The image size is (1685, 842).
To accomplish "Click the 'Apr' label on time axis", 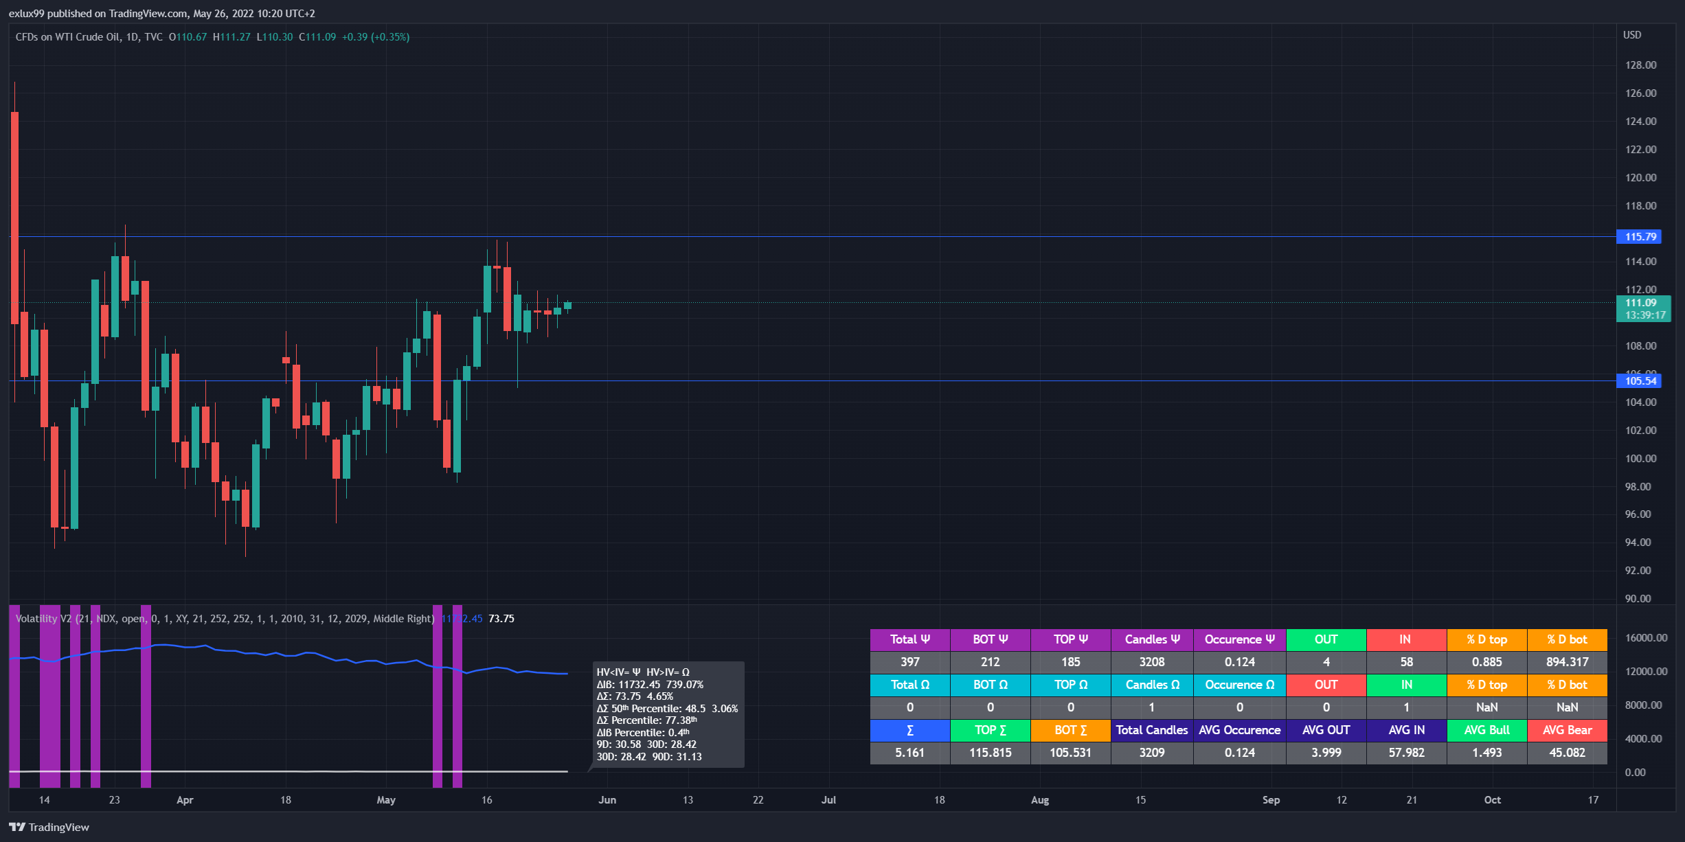I will [185, 800].
